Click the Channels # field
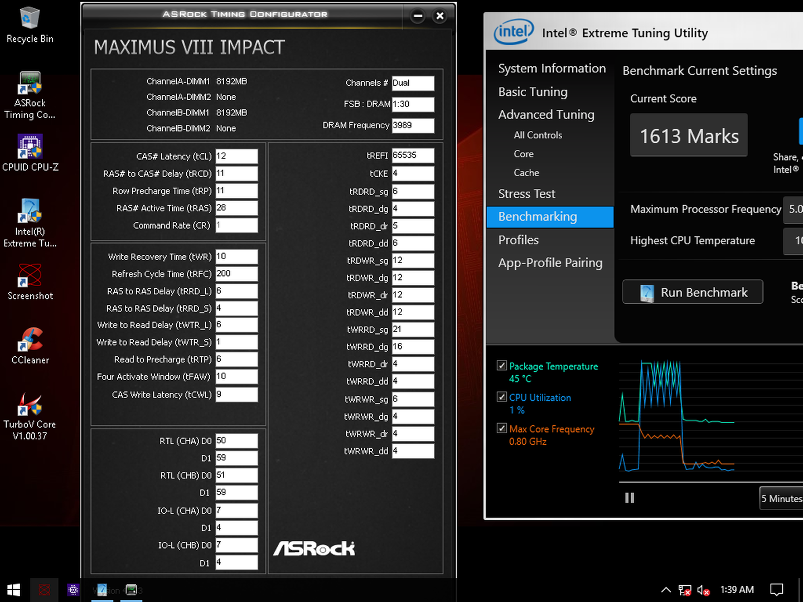 click(413, 83)
